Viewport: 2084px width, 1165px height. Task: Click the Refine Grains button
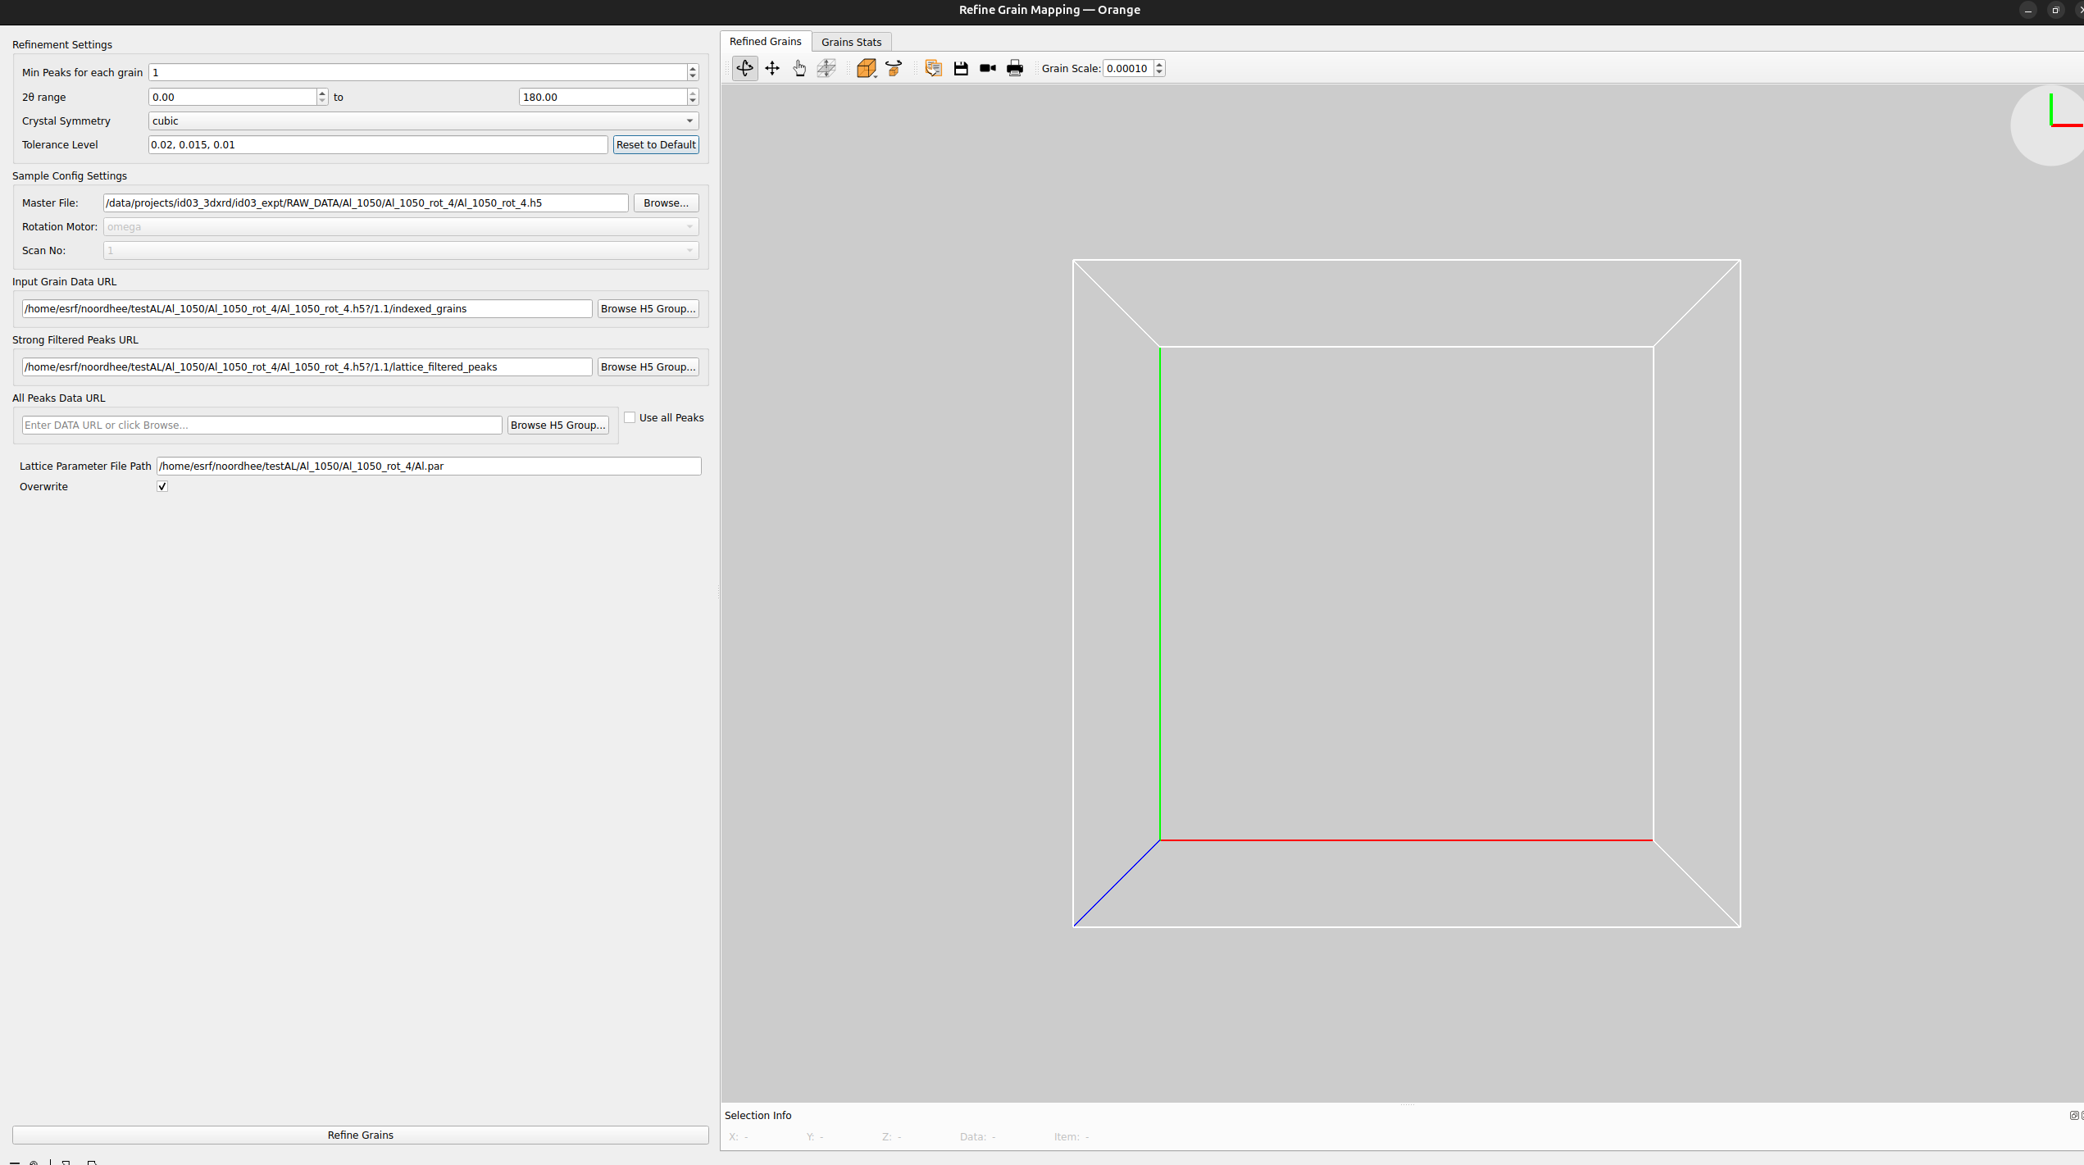361,1135
